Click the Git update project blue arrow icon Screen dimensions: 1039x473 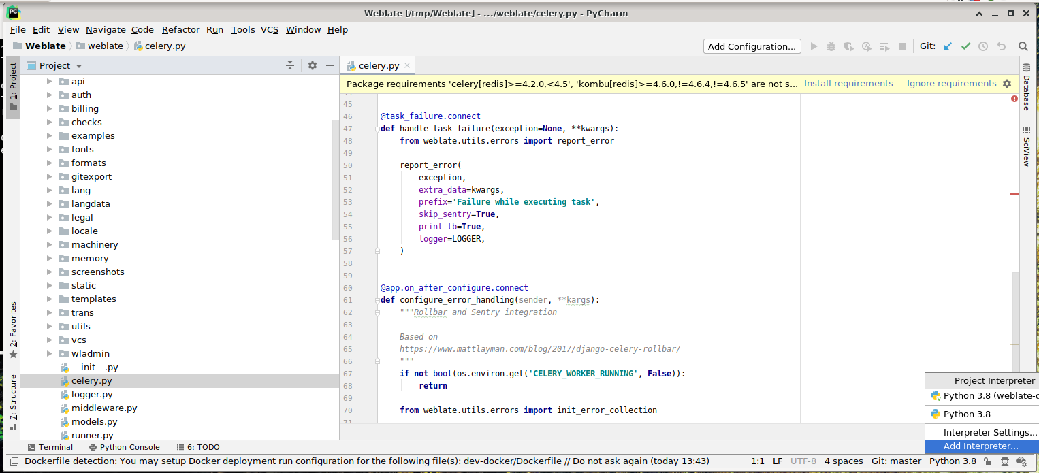948,46
